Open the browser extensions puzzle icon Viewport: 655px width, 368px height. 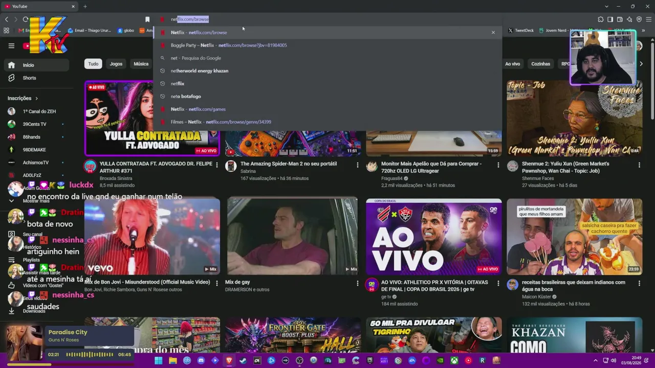click(601, 19)
